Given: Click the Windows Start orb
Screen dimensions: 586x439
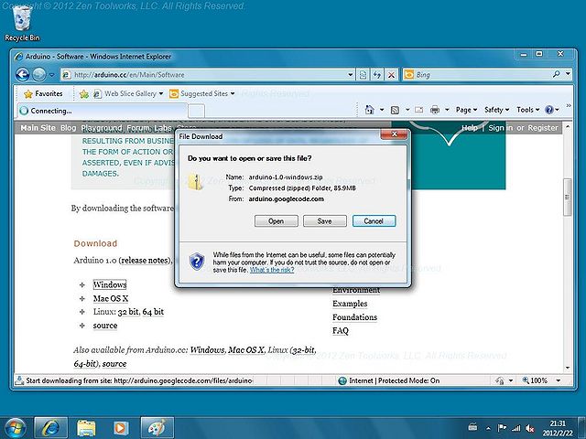Looking at the screenshot, I should (15, 428).
